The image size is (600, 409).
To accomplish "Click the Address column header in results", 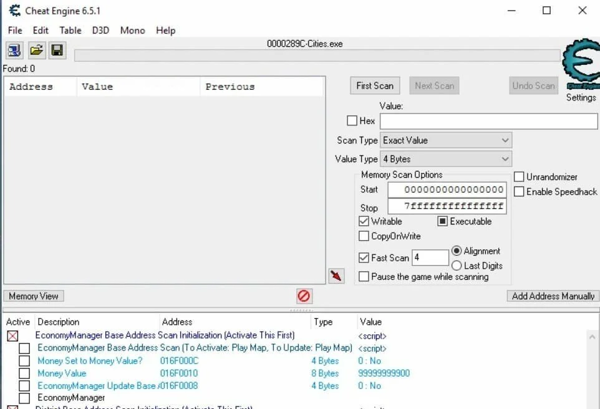I will pyautogui.click(x=40, y=87).
